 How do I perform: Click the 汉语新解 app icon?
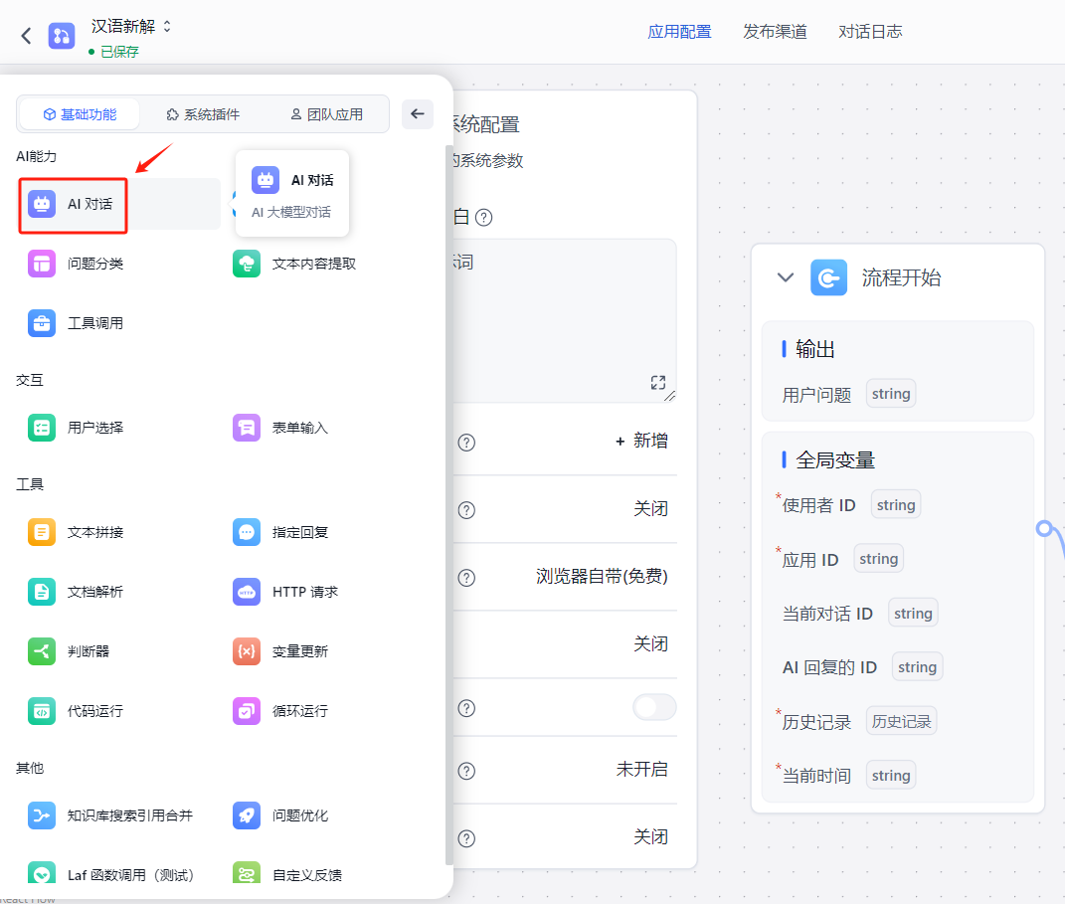click(x=61, y=36)
